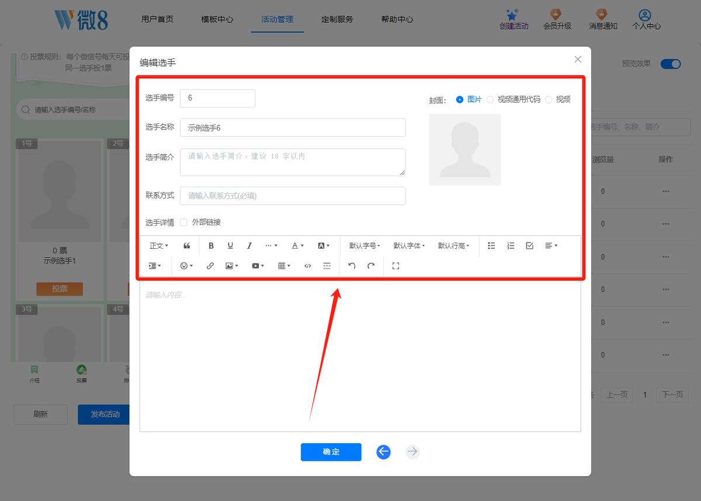Screen dimensions: 701x501
Task: Edit the 选手名称 field
Action: click(293, 128)
